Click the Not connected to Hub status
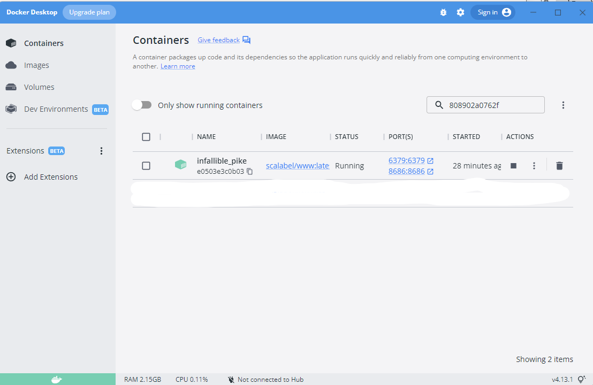The width and height of the screenshot is (593, 385). (x=270, y=379)
